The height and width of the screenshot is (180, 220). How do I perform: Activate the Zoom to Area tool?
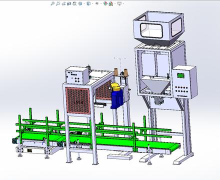(58, 3)
